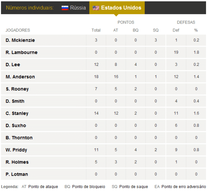Click the Def column header
Screen dimensions: 209x192
pos(176,30)
